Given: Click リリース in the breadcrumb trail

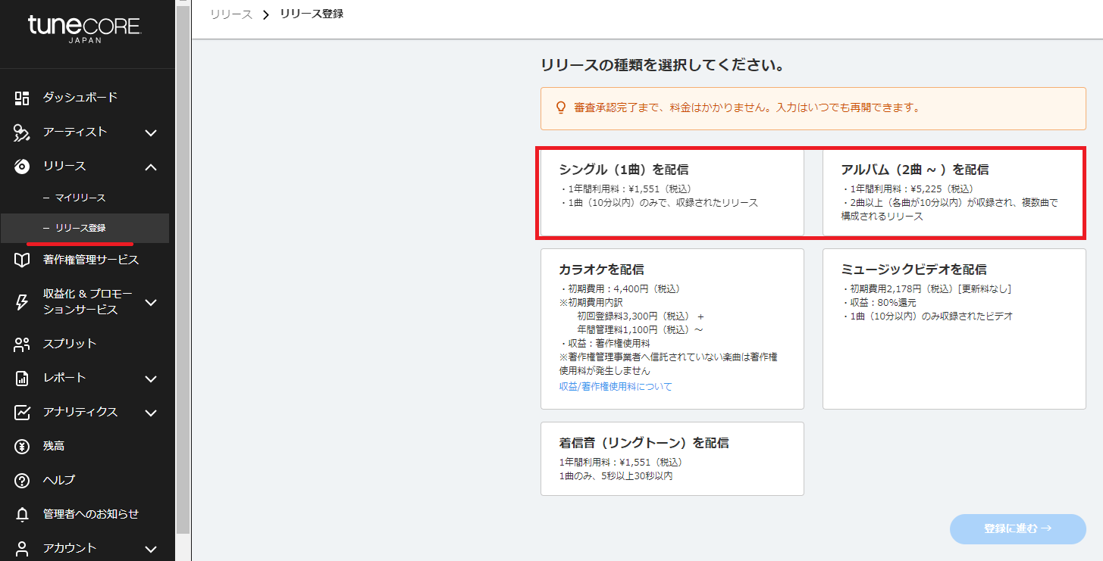Looking at the screenshot, I should point(230,13).
